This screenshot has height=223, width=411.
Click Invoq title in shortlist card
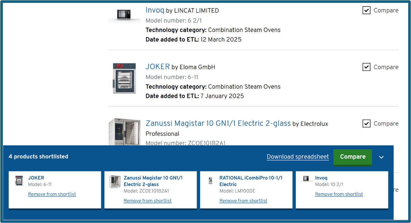pyautogui.click(x=321, y=178)
